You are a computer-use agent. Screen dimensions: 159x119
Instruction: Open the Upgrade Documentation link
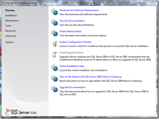click(x=72, y=87)
